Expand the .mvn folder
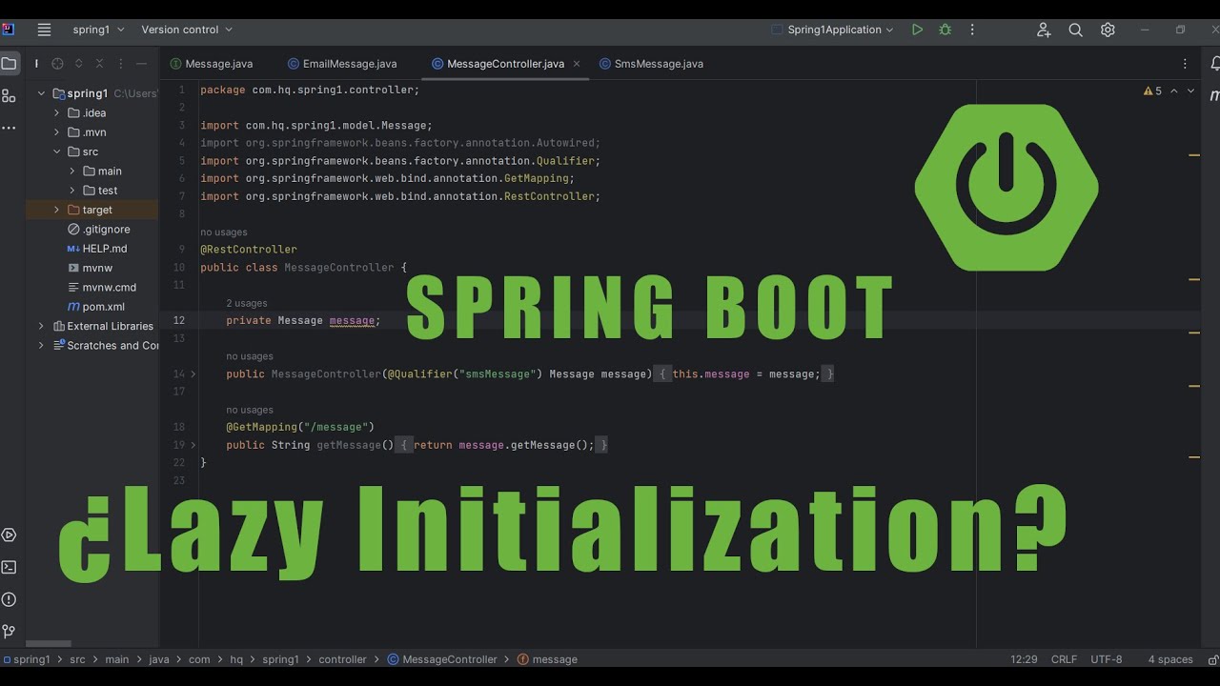1220x686 pixels. [x=56, y=132]
